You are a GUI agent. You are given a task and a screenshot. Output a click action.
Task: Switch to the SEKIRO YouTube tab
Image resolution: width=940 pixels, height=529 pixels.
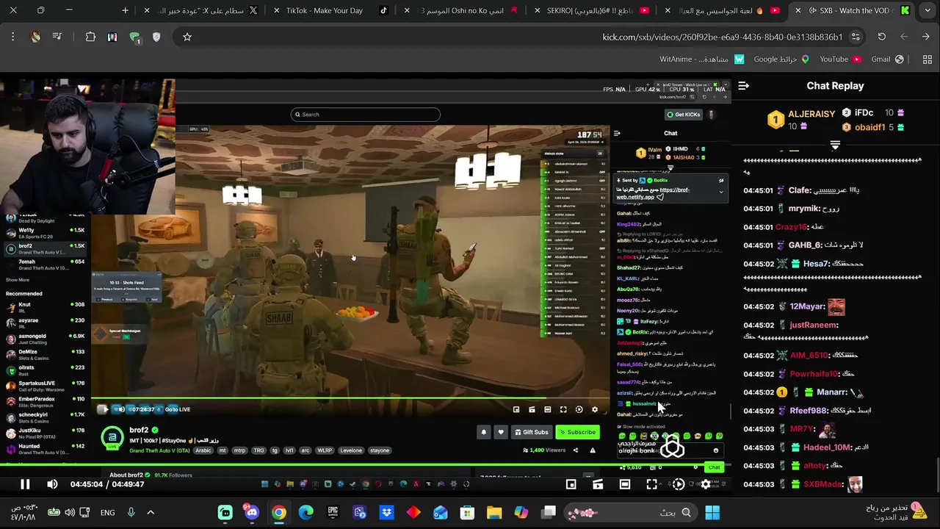click(x=595, y=10)
